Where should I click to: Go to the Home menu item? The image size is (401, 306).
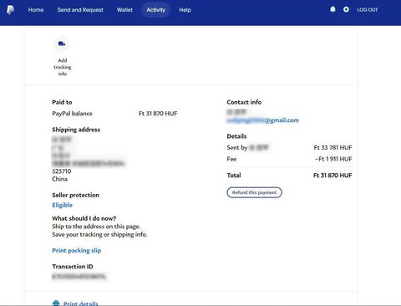pyautogui.click(x=36, y=10)
